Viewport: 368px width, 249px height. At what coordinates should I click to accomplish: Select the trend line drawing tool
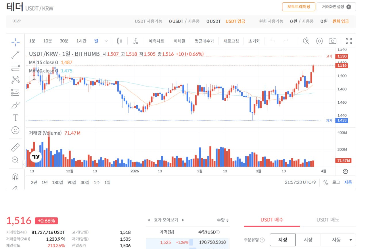(15, 55)
